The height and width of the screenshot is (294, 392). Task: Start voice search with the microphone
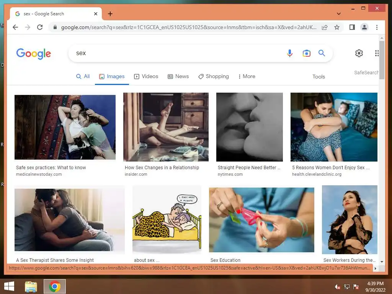(x=289, y=53)
